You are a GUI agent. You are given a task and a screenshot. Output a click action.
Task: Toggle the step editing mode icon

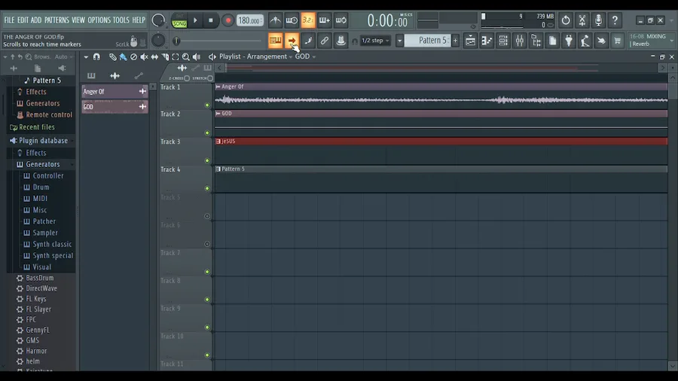pyautogui.click(x=308, y=41)
